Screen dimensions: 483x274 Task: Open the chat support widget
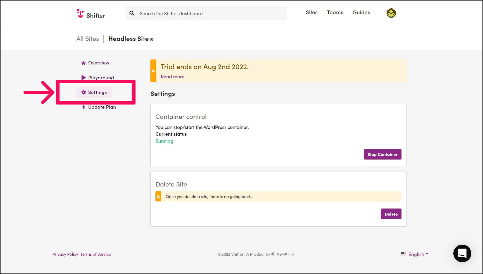pyautogui.click(x=462, y=253)
